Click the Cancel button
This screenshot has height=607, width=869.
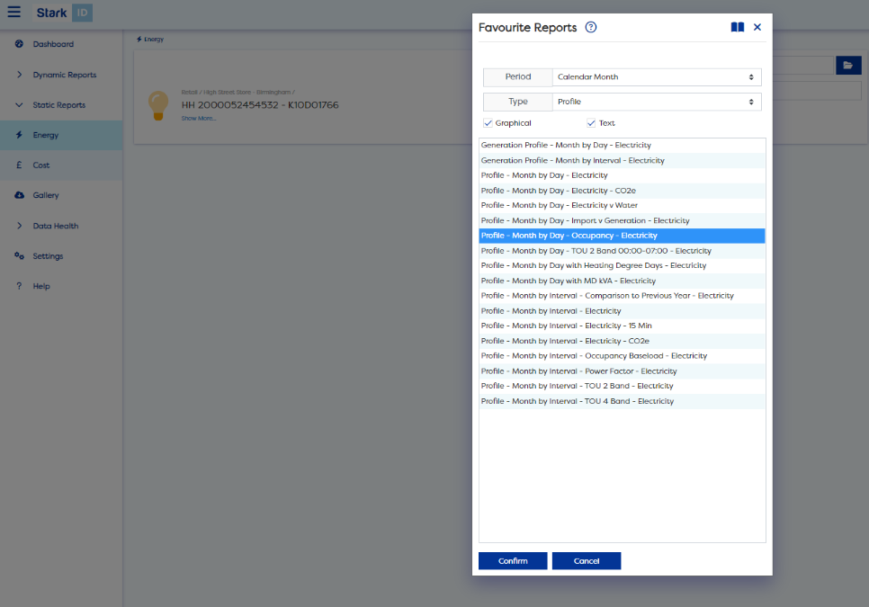coord(587,560)
